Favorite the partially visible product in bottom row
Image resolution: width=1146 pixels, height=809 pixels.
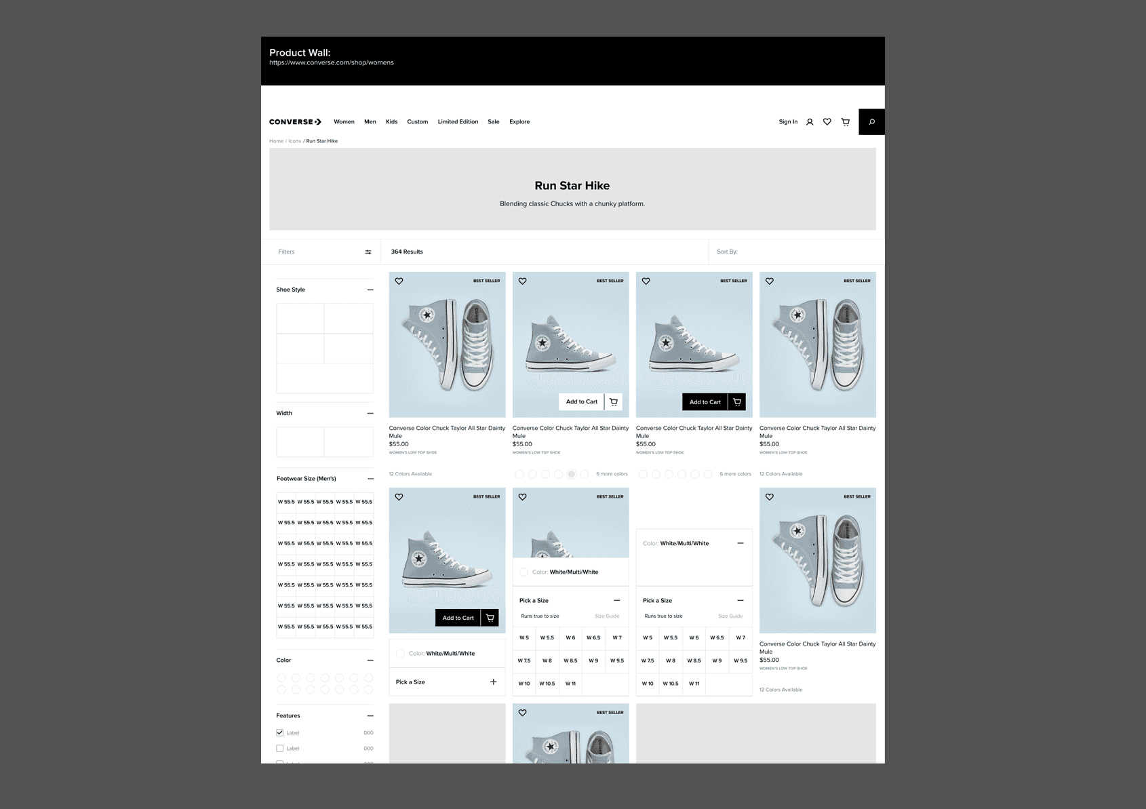(522, 713)
